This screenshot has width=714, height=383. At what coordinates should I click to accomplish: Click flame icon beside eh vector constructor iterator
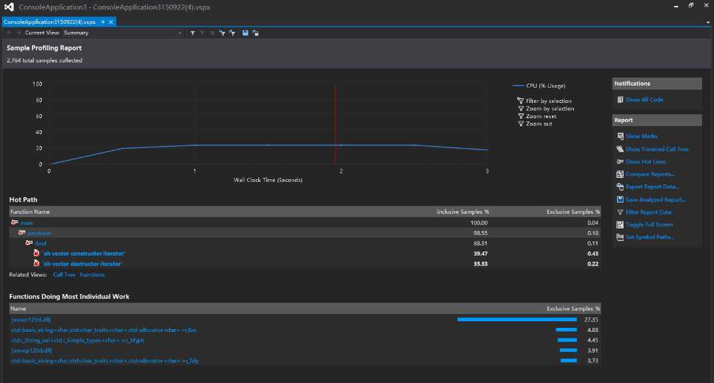pos(37,253)
